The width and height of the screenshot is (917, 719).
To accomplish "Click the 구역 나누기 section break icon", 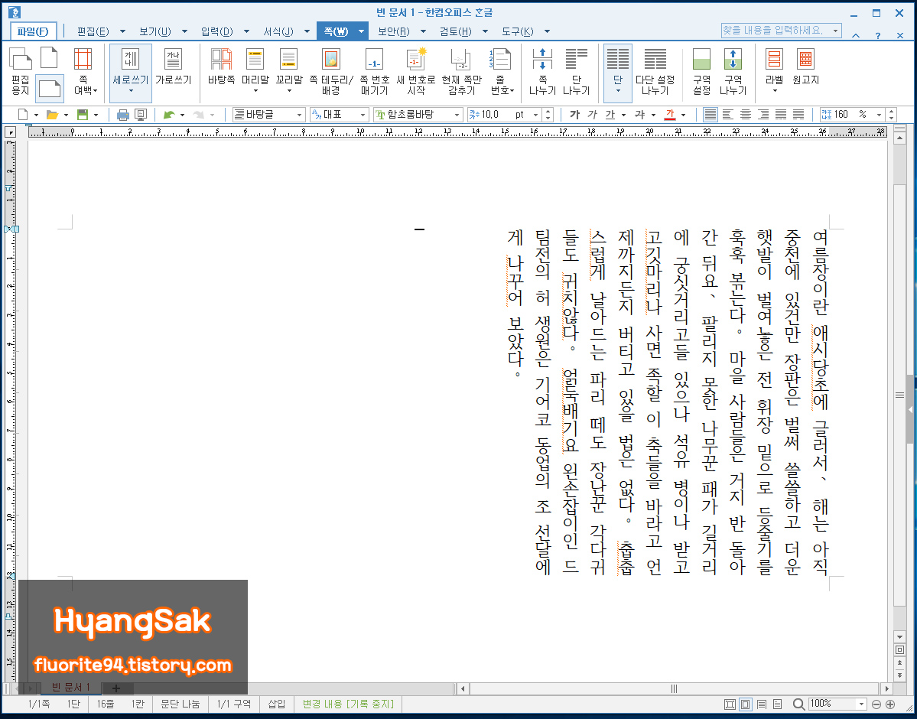I will [x=733, y=71].
